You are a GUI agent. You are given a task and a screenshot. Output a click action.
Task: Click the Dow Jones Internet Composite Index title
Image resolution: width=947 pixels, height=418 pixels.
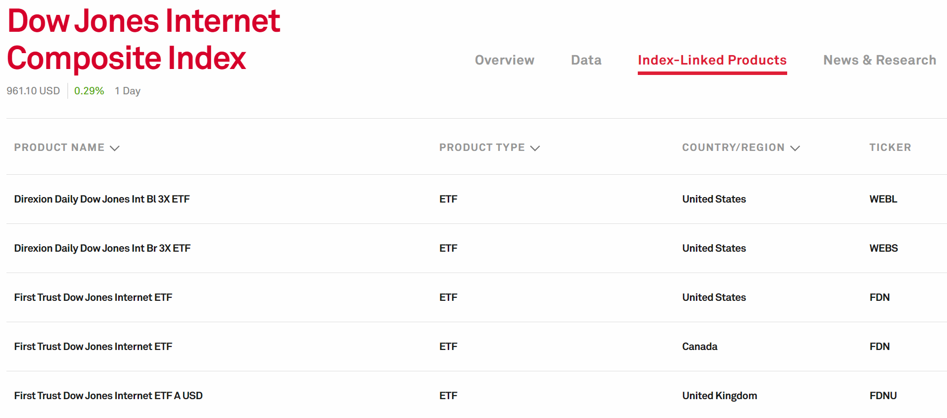click(x=143, y=39)
